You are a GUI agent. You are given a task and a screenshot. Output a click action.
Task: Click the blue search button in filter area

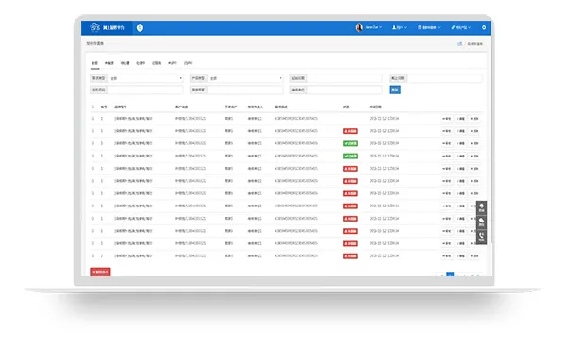(x=394, y=90)
